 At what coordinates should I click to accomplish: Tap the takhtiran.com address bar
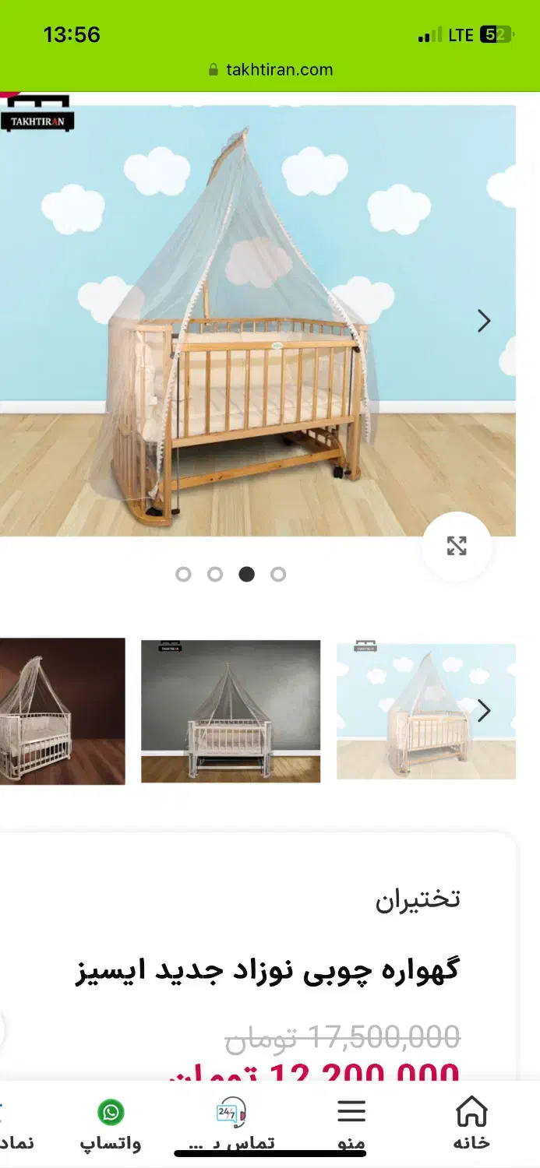click(270, 70)
